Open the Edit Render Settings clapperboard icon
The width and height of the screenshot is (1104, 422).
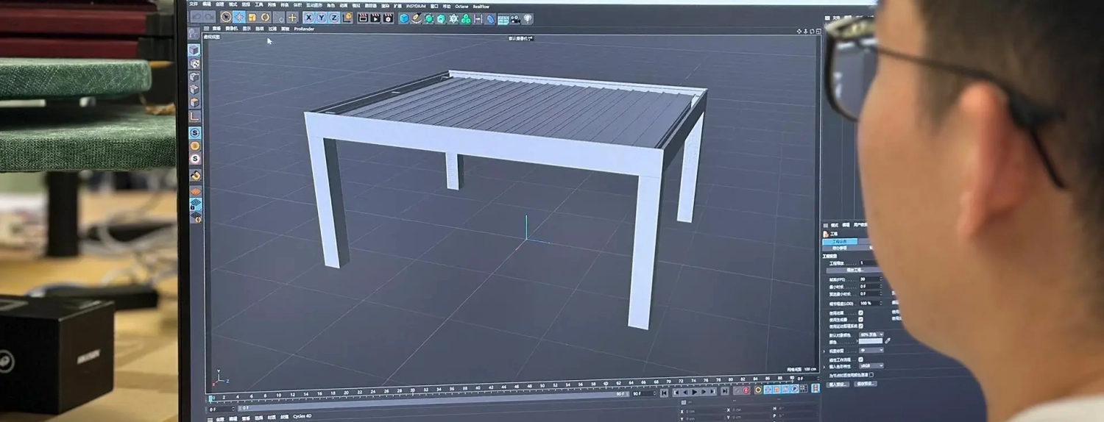(388, 18)
